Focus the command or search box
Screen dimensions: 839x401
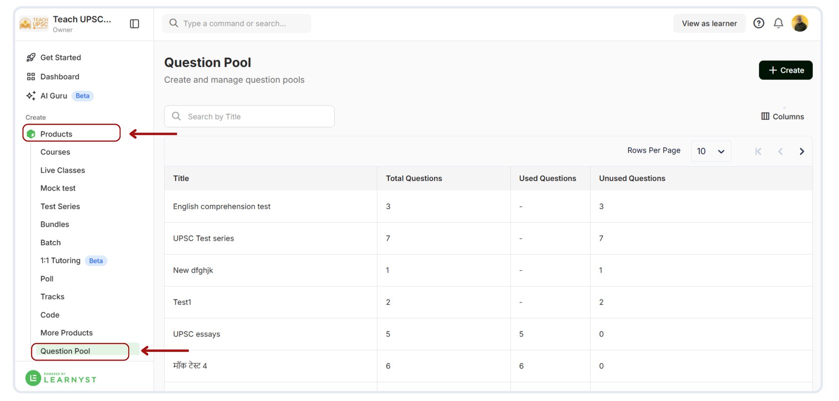click(x=236, y=23)
